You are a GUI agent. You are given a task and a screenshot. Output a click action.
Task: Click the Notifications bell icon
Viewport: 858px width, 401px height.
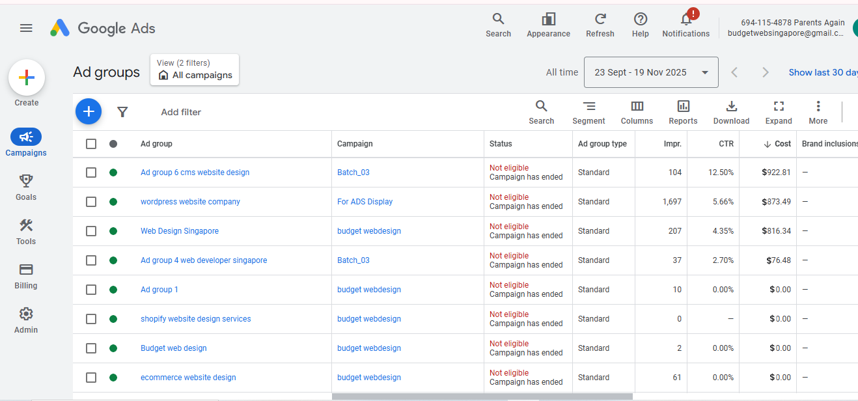tap(685, 20)
